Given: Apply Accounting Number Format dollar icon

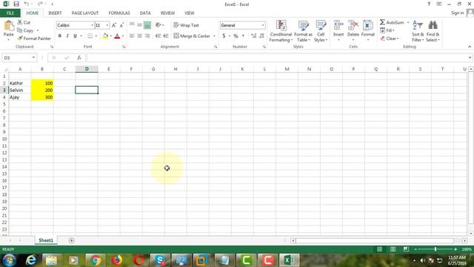Looking at the screenshot, I should pos(224,36).
